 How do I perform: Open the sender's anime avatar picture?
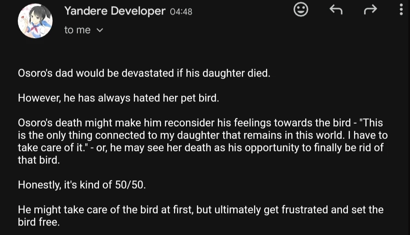click(x=35, y=21)
